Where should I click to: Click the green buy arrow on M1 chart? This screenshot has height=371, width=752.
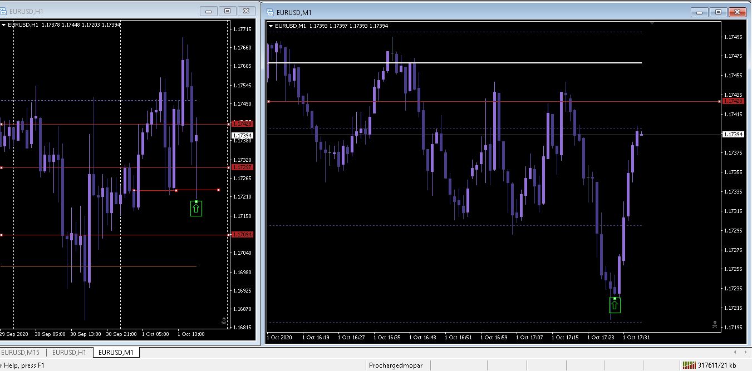[x=615, y=305]
